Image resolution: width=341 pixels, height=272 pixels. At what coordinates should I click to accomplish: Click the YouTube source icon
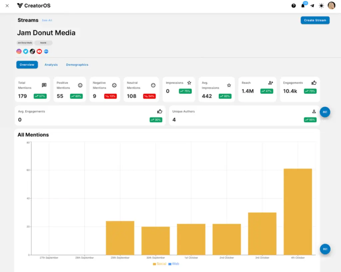39,51
